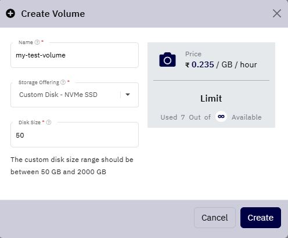Screen dimensions: 288x238
Task: Show the Disk Size help tooltip icon
Action: tap(49, 122)
